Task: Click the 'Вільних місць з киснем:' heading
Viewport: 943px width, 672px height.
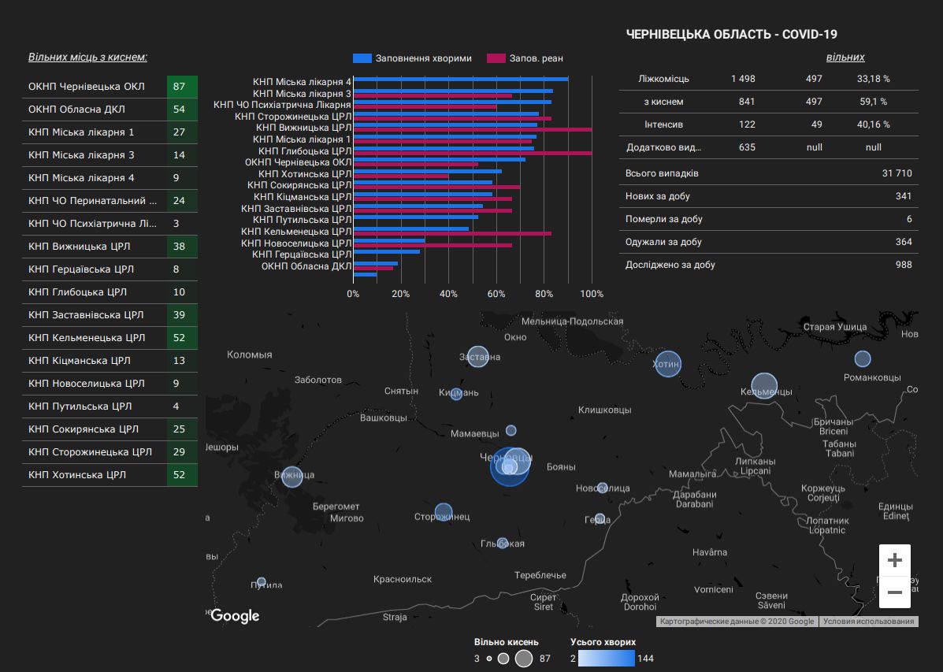Action: pyautogui.click(x=87, y=58)
